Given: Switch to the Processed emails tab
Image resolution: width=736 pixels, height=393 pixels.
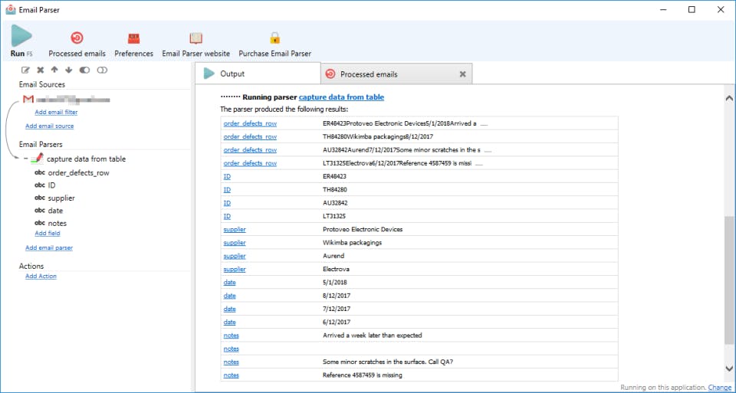Looking at the screenshot, I should [x=396, y=74].
